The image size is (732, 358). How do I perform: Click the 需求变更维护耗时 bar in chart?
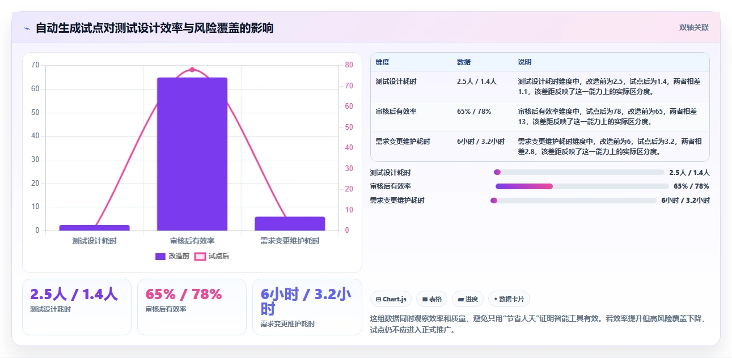[x=290, y=224]
